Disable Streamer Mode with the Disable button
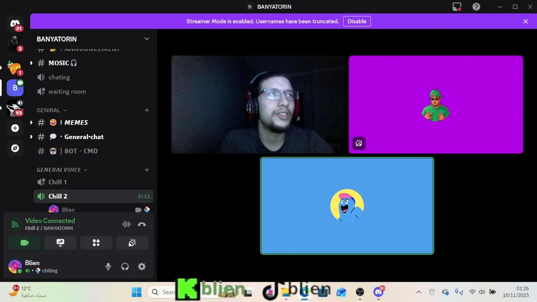 coord(357,21)
